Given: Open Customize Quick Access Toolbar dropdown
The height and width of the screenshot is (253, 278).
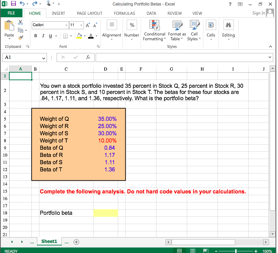Looking at the screenshot, I should coord(59,4).
